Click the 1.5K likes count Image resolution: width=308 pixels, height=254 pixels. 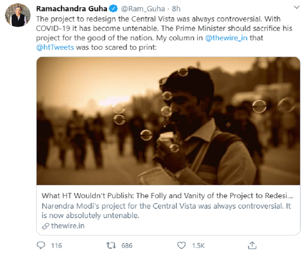(199, 246)
